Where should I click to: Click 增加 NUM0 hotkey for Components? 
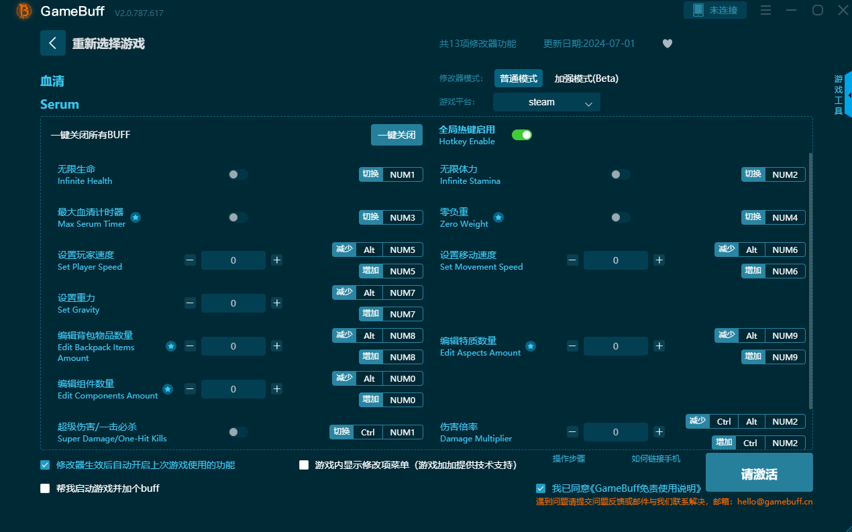point(391,400)
